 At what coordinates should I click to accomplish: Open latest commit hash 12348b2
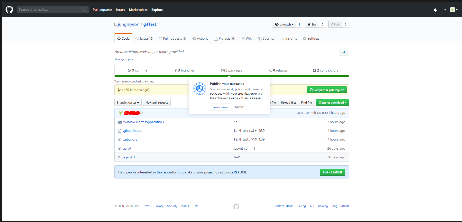point(322,113)
